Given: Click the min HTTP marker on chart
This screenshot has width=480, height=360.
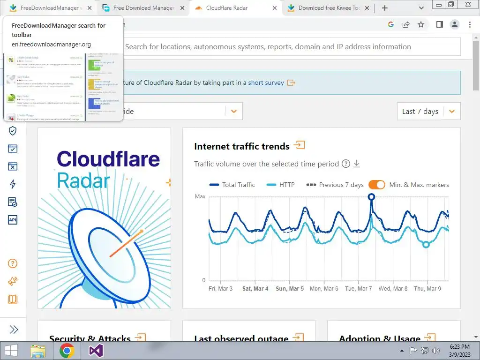Looking at the screenshot, I should tap(426, 244).
